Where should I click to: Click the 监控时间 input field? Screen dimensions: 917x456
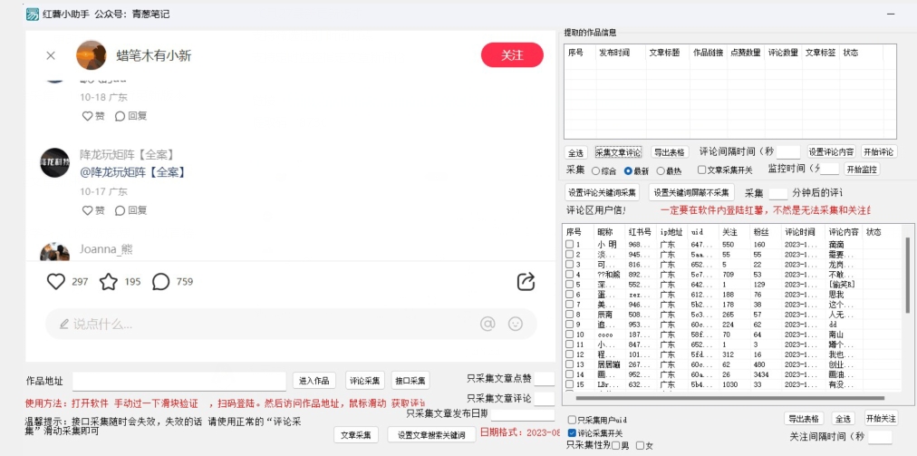[x=829, y=170]
